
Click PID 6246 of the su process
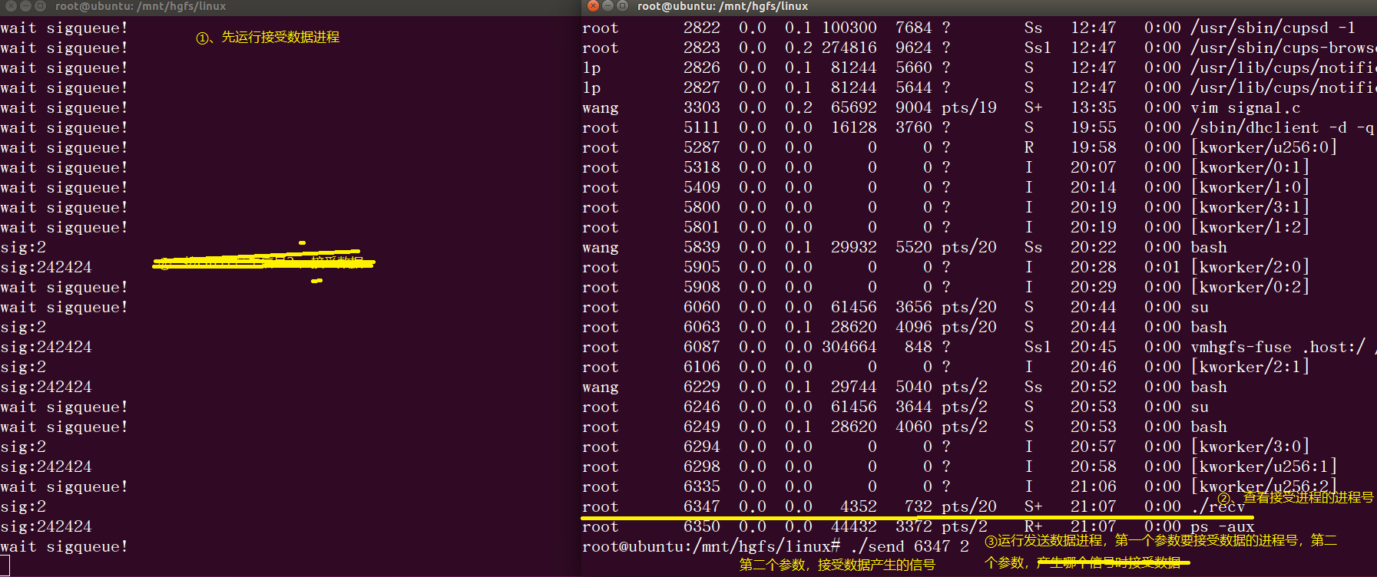702,407
